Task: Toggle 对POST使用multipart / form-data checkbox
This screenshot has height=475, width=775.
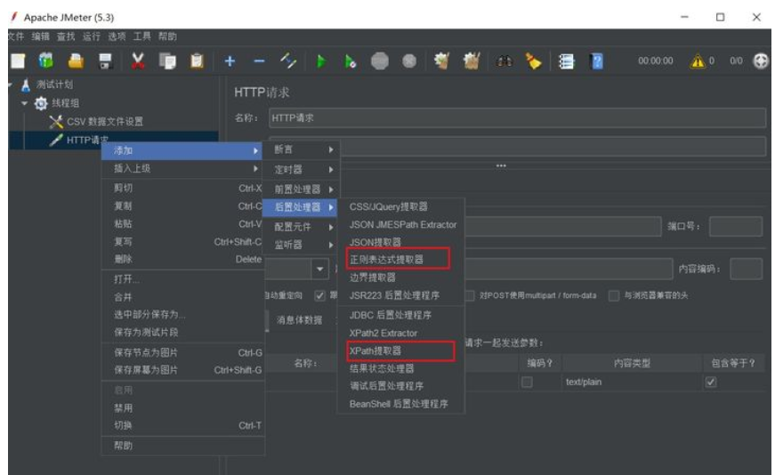Action: coord(469,295)
